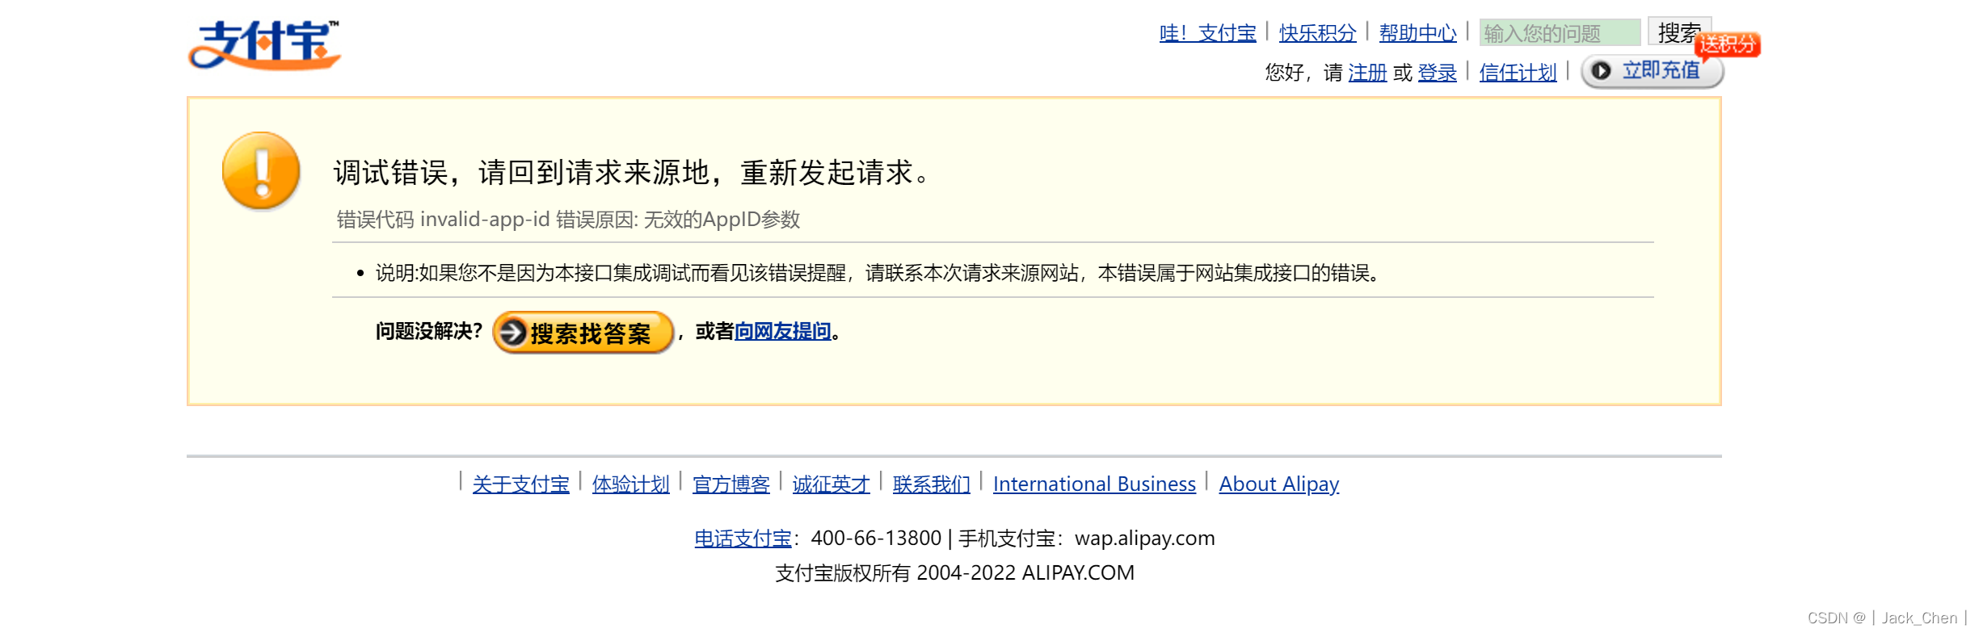1979x633 pixels.
Task: Open 体验计划 footer link
Action: [630, 484]
